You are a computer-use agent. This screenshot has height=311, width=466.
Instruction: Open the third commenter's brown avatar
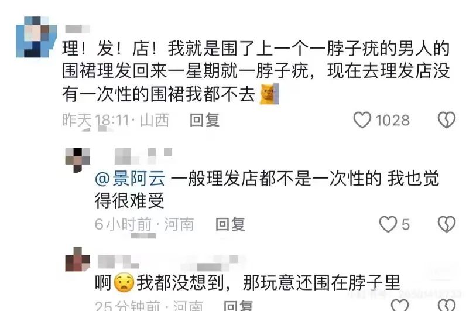77,259
